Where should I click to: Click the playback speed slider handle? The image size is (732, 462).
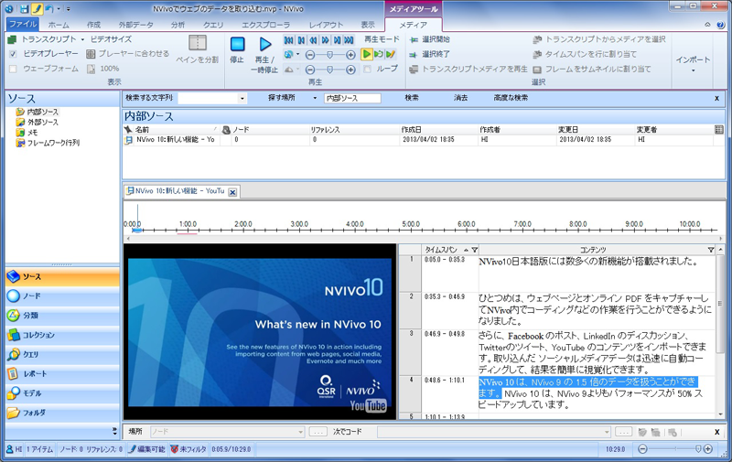(x=330, y=70)
